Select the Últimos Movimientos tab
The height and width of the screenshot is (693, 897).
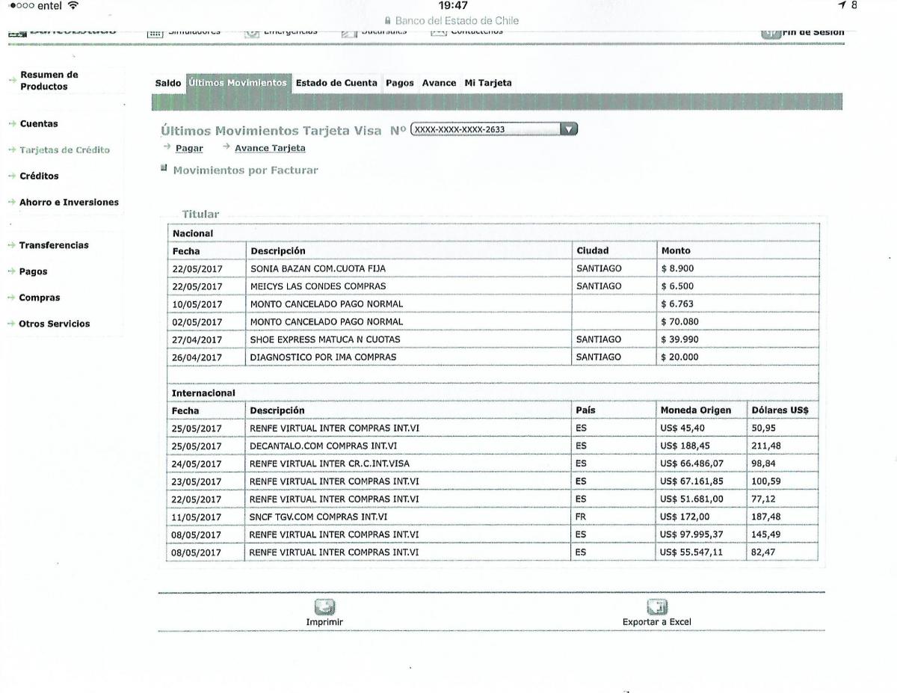[x=238, y=83]
